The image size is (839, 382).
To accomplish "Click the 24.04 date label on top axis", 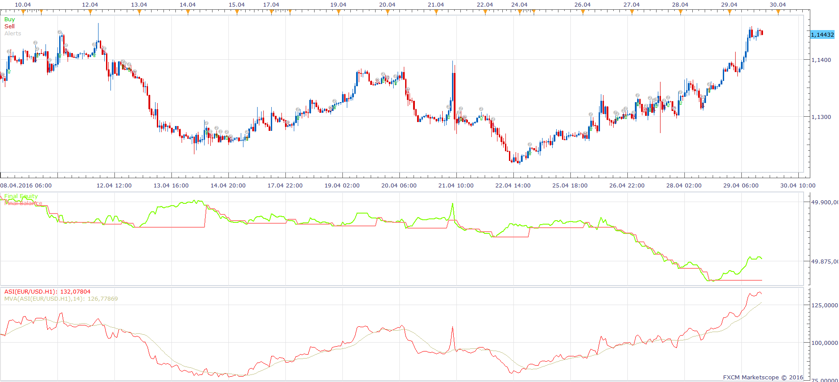I will [520, 5].
